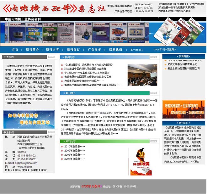Image resolution: width=207 pixels, height=194 pixels.
Task: Click the 30th anniversary journal cover image
Action: point(141,162)
